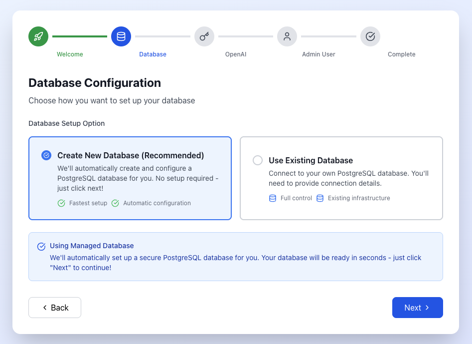Select the Create New Database radio button
This screenshot has width=472, height=344.
coord(46,155)
